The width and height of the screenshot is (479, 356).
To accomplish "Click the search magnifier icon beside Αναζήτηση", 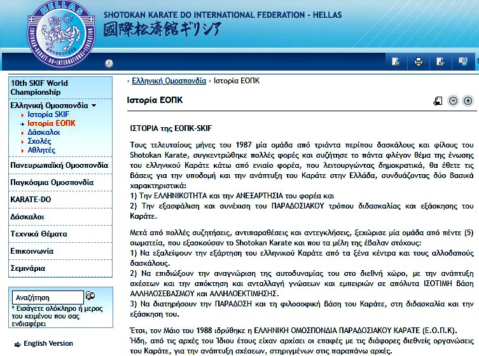I will [90, 296].
